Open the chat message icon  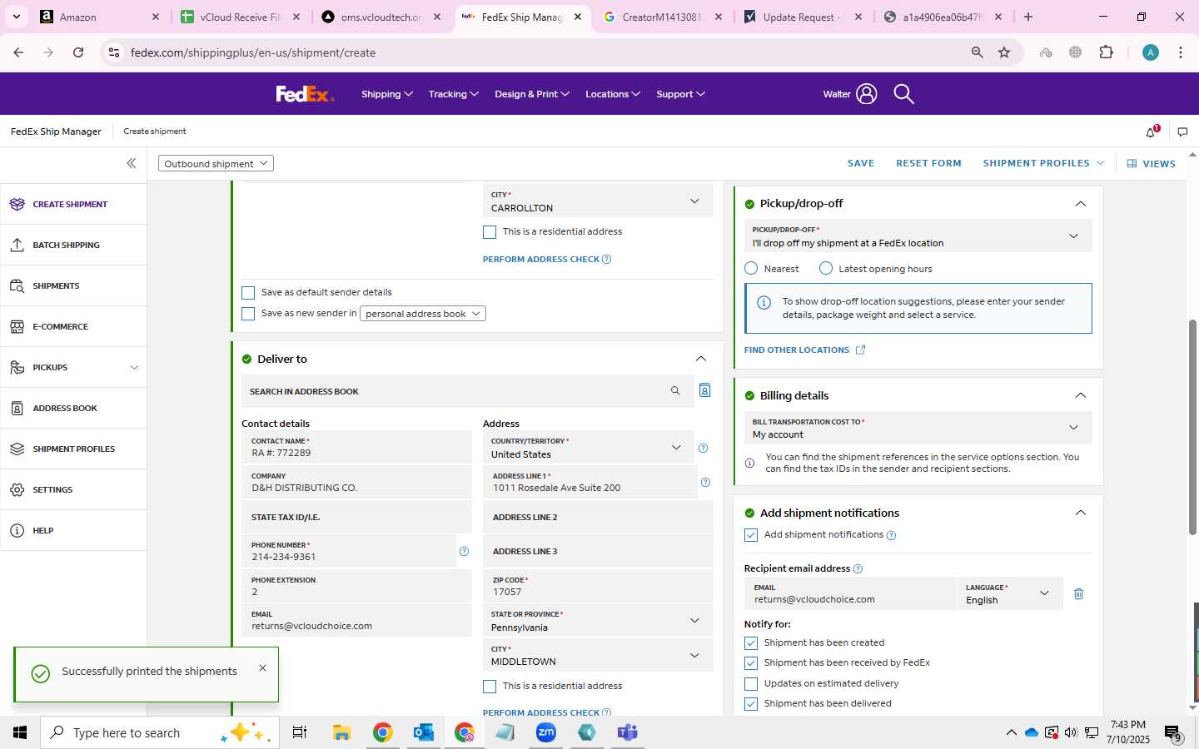coord(1182,131)
